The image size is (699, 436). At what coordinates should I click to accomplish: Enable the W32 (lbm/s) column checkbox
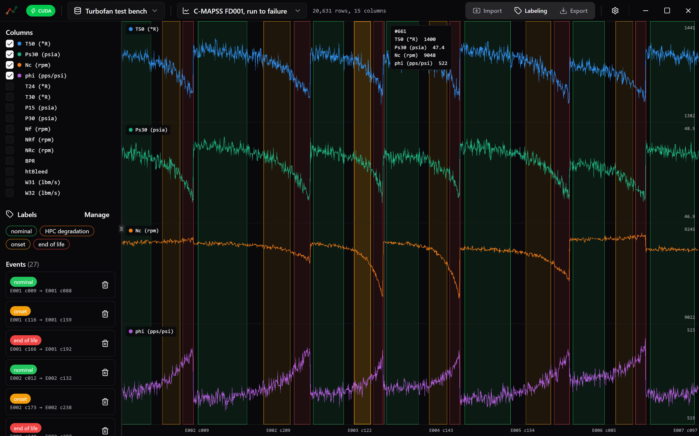[x=10, y=193]
